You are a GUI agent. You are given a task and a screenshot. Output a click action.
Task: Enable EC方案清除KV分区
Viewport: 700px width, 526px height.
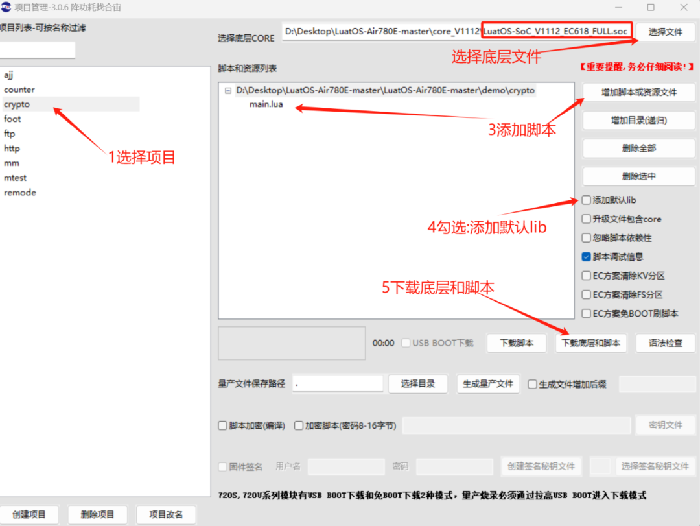[585, 275]
